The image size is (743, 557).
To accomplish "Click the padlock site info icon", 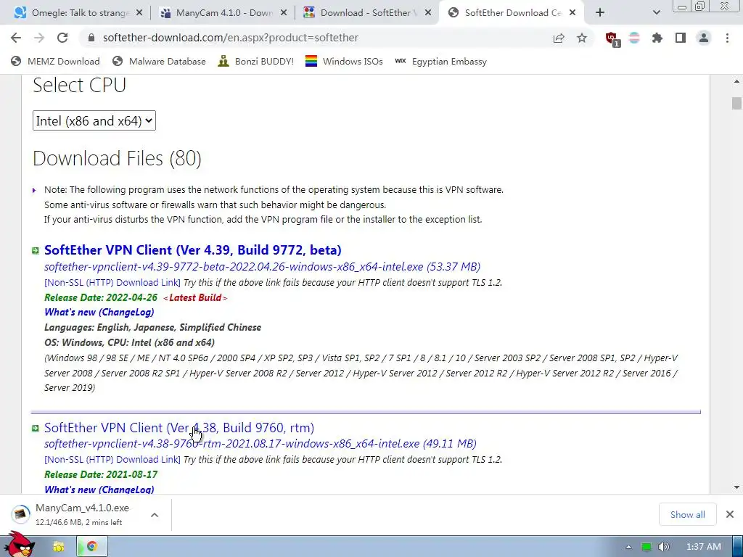I will (91, 38).
